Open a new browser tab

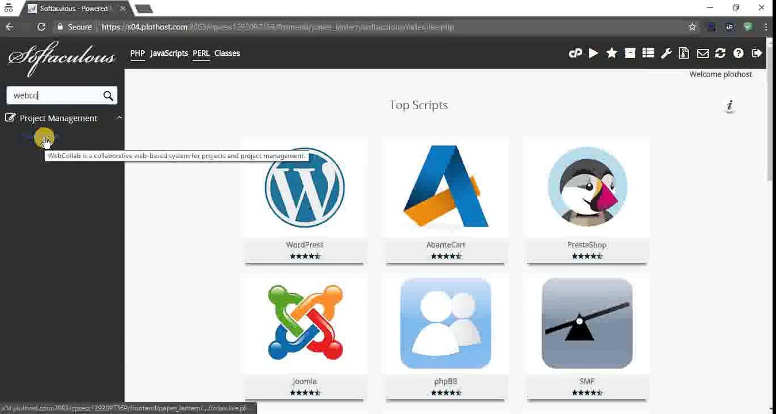tap(144, 9)
